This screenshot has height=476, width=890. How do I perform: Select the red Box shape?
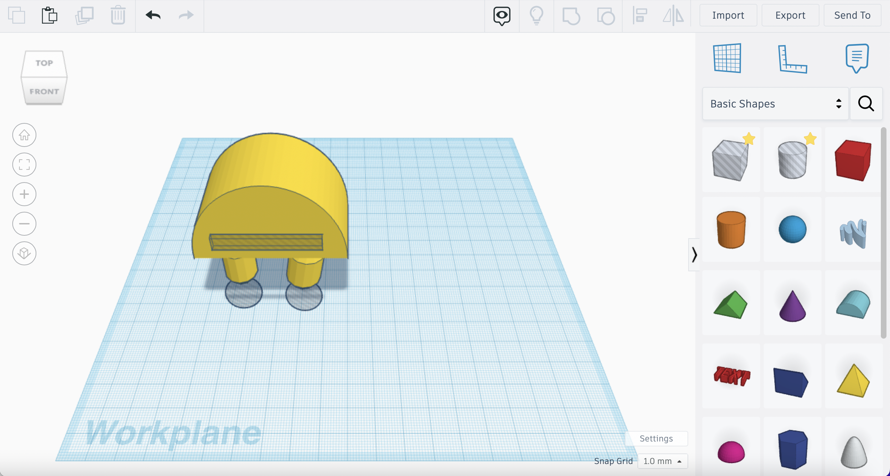click(853, 160)
